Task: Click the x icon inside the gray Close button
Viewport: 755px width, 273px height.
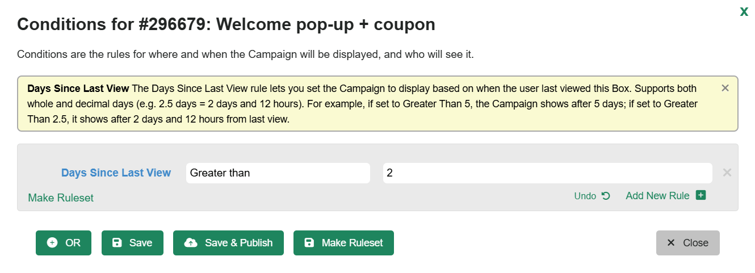Action: pyautogui.click(x=671, y=243)
